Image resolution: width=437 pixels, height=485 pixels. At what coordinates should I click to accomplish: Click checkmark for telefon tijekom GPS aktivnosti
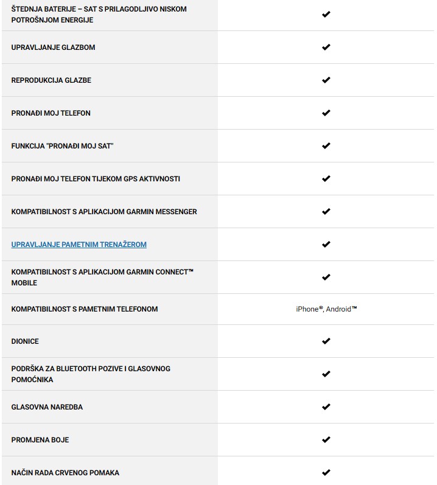tap(326, 178)
